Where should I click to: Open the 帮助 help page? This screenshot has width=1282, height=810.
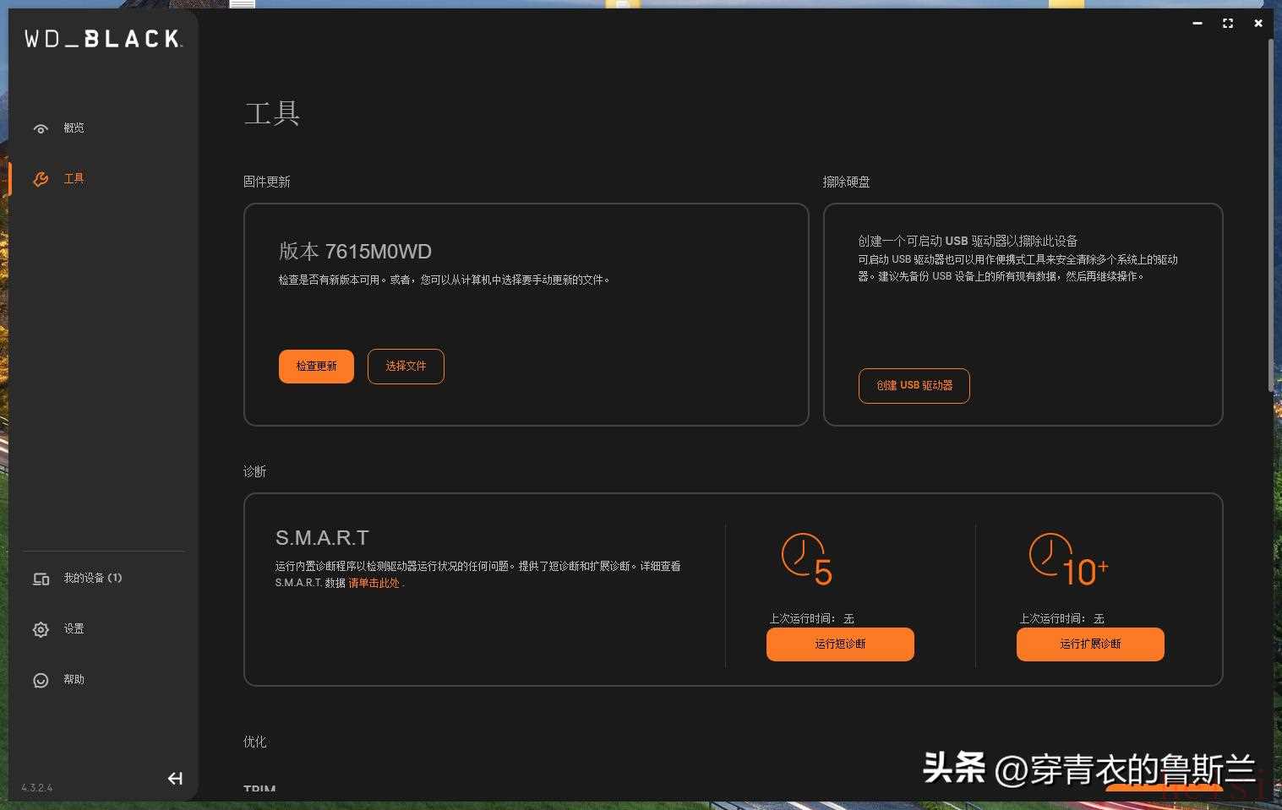tap(74, 680)
